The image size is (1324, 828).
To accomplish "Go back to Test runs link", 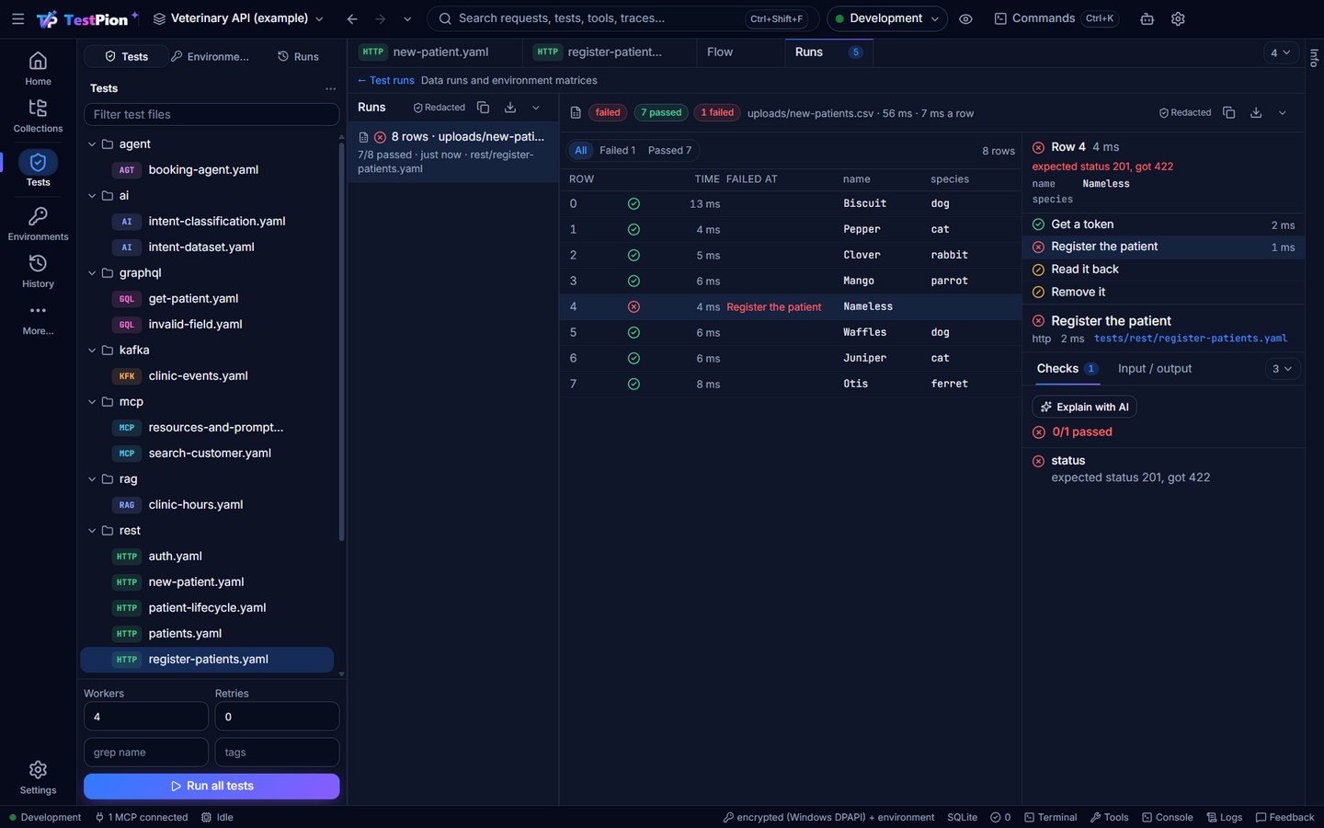I will coord(386,81).
